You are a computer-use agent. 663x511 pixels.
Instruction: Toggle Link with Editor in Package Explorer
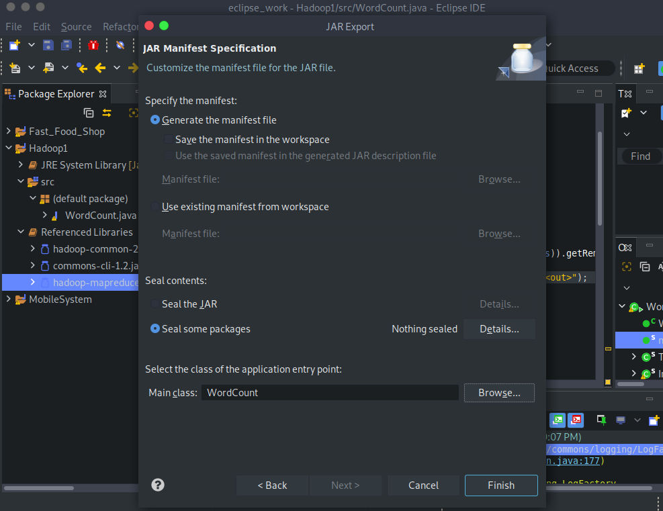pyautogui.click(x=107, y=113)
